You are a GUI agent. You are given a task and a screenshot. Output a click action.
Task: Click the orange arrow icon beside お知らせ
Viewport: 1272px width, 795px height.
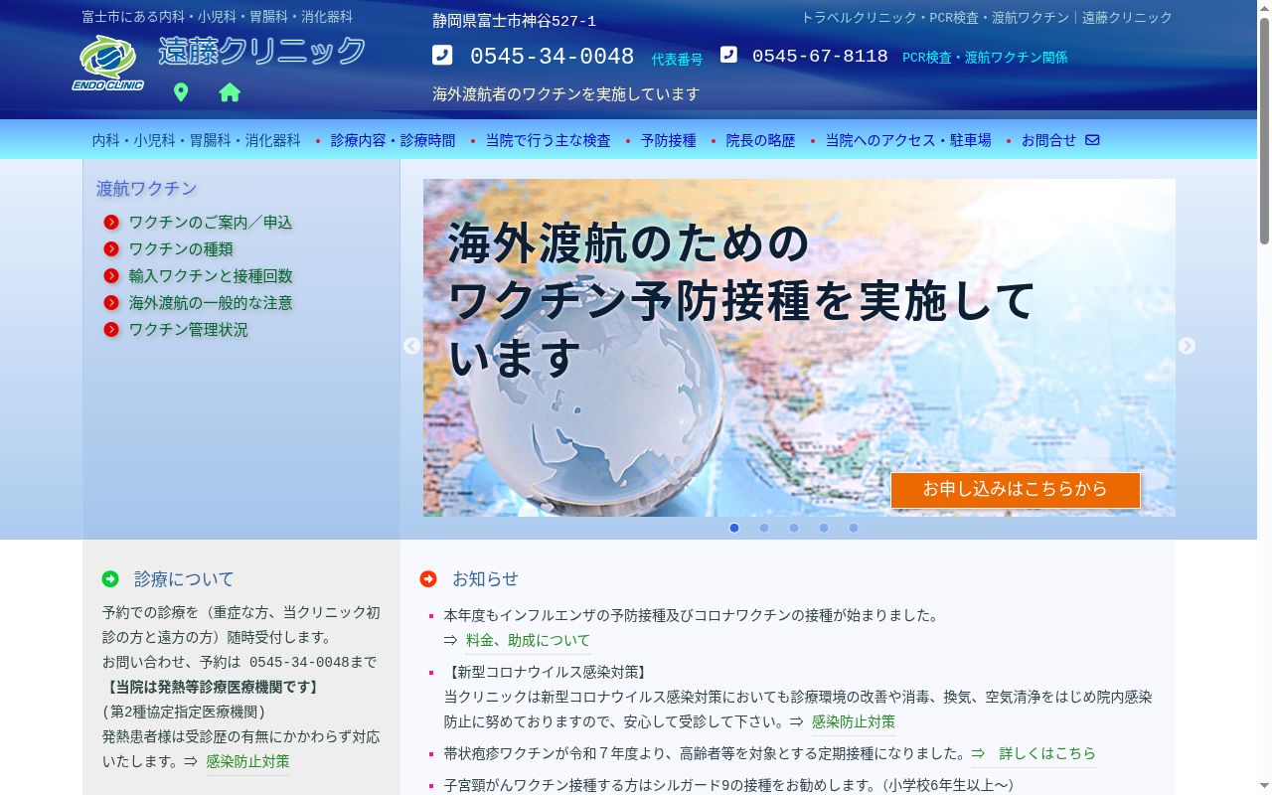(x=428, y=578)
